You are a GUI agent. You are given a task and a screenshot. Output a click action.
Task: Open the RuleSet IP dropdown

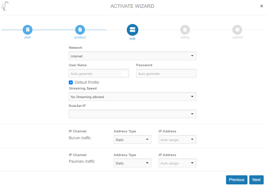click(x=132, y=114)
